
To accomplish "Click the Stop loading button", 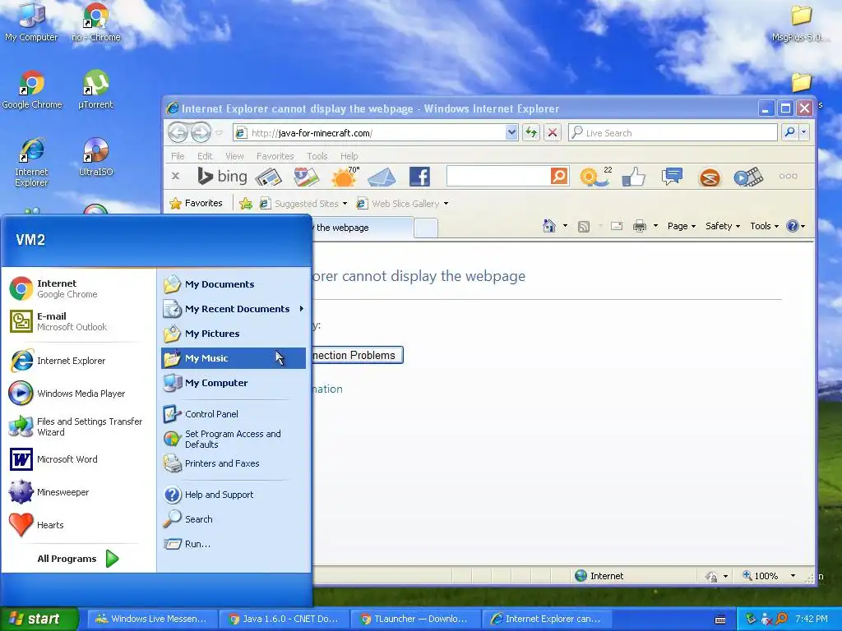I will [553, 132].
